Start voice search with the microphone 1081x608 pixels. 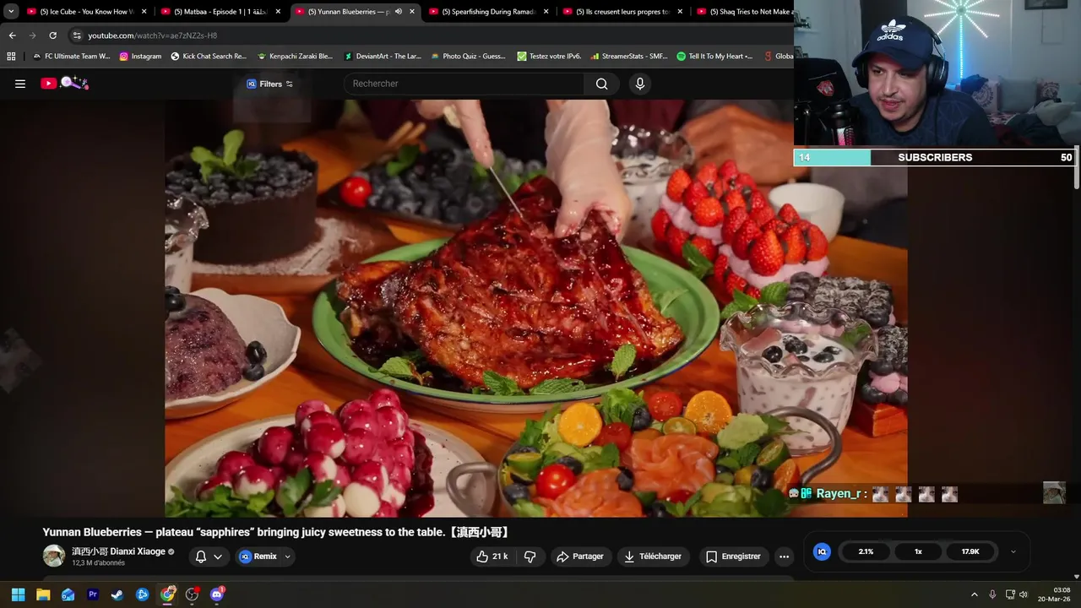pos(640,84)
